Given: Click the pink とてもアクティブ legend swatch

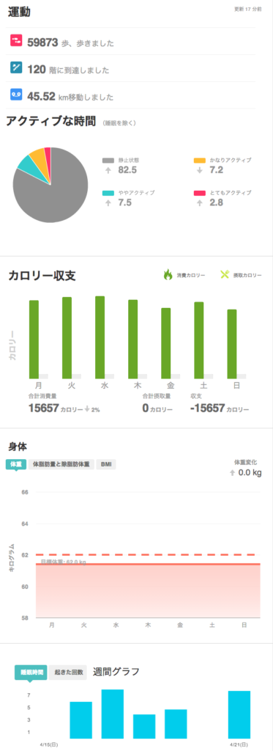Looking at the screenshot, I should coord(200,193).
